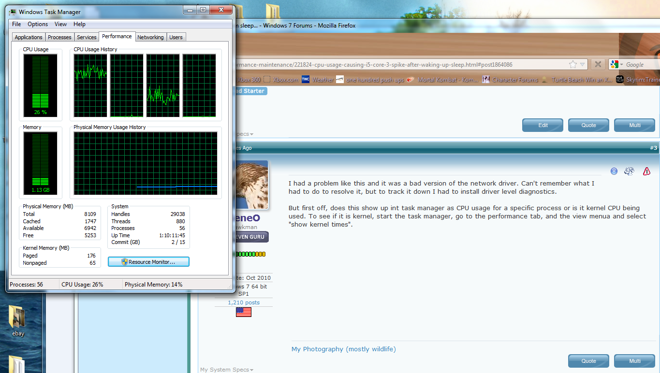Open the Mortal Kombat bookmark
This screenshot has width=660, height=373.
coord(442,80)
